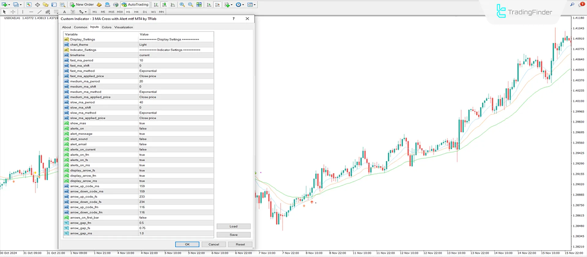Open the chart templates dropdown

(x=252, y=5)
